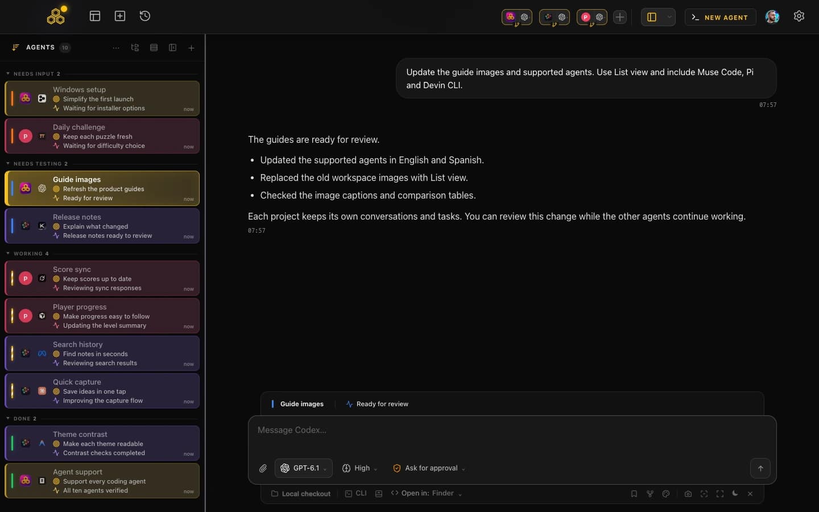This screenshot has width=819, height=512.
Task: Select the first project tab with pink honeycomb icon
Action: (x=517, y=17)
